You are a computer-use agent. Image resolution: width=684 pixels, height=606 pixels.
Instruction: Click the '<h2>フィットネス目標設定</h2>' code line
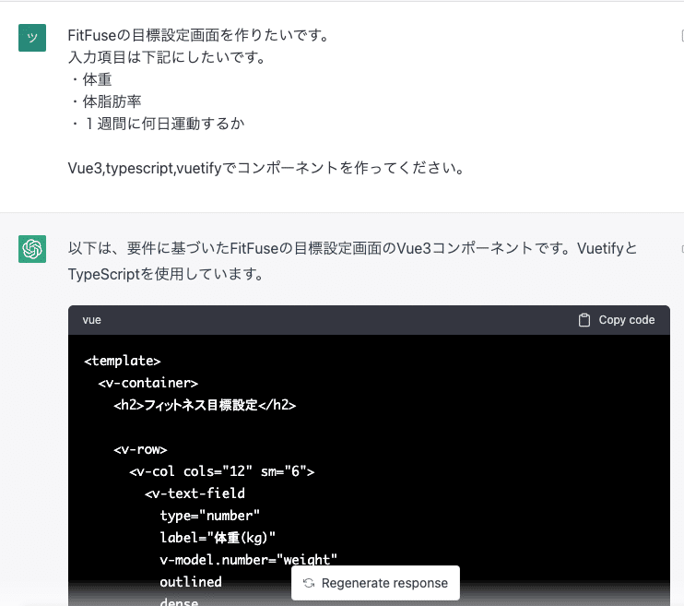pyautogui.click(x=205, y=405)
